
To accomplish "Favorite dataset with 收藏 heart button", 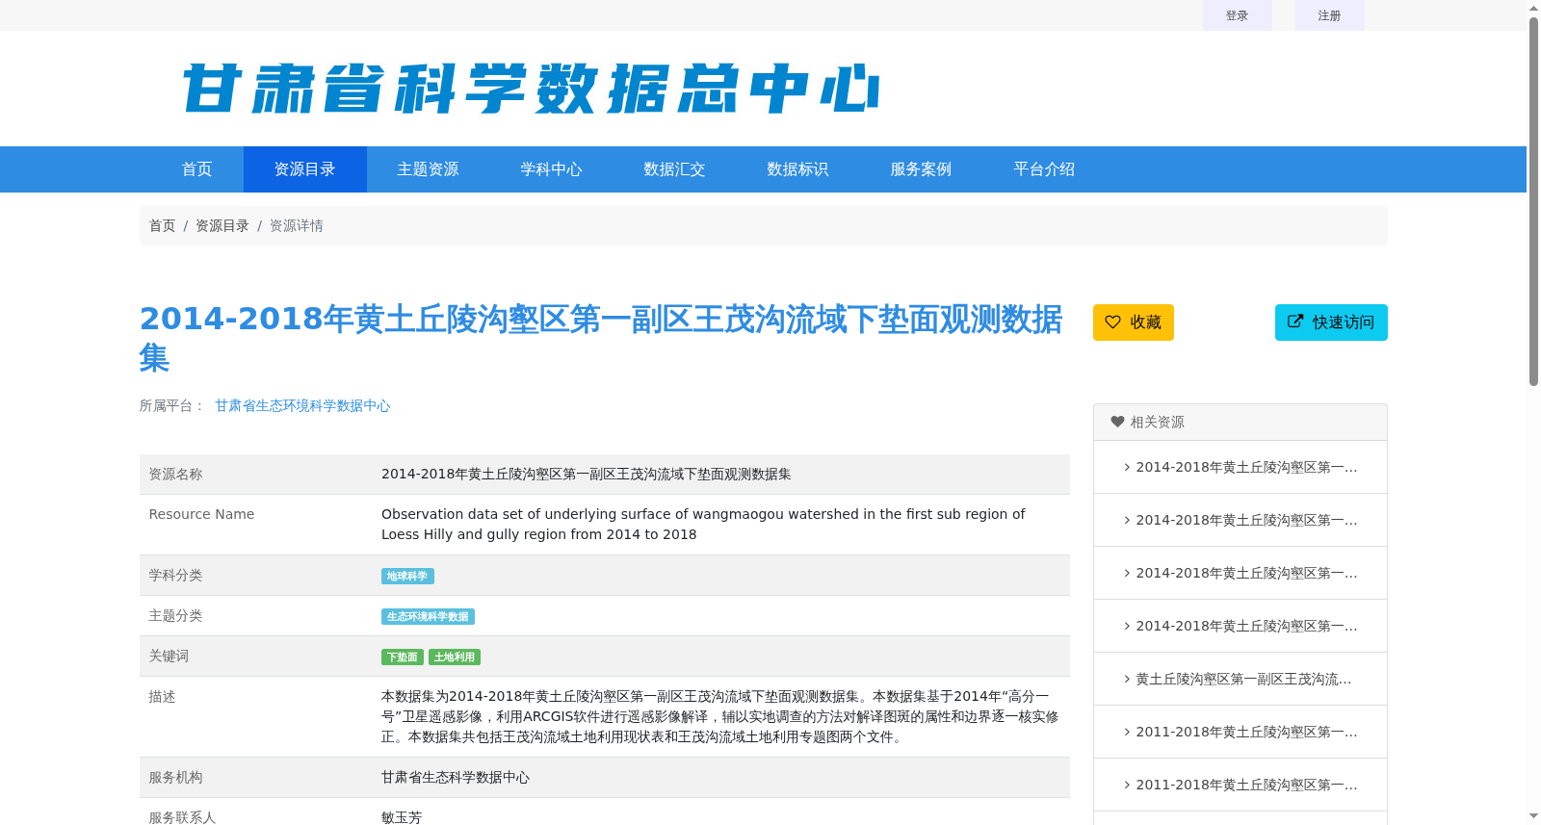I will (1134, 322).
